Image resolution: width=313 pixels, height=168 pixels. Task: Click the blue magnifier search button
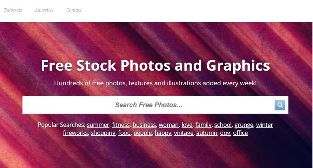280,105
